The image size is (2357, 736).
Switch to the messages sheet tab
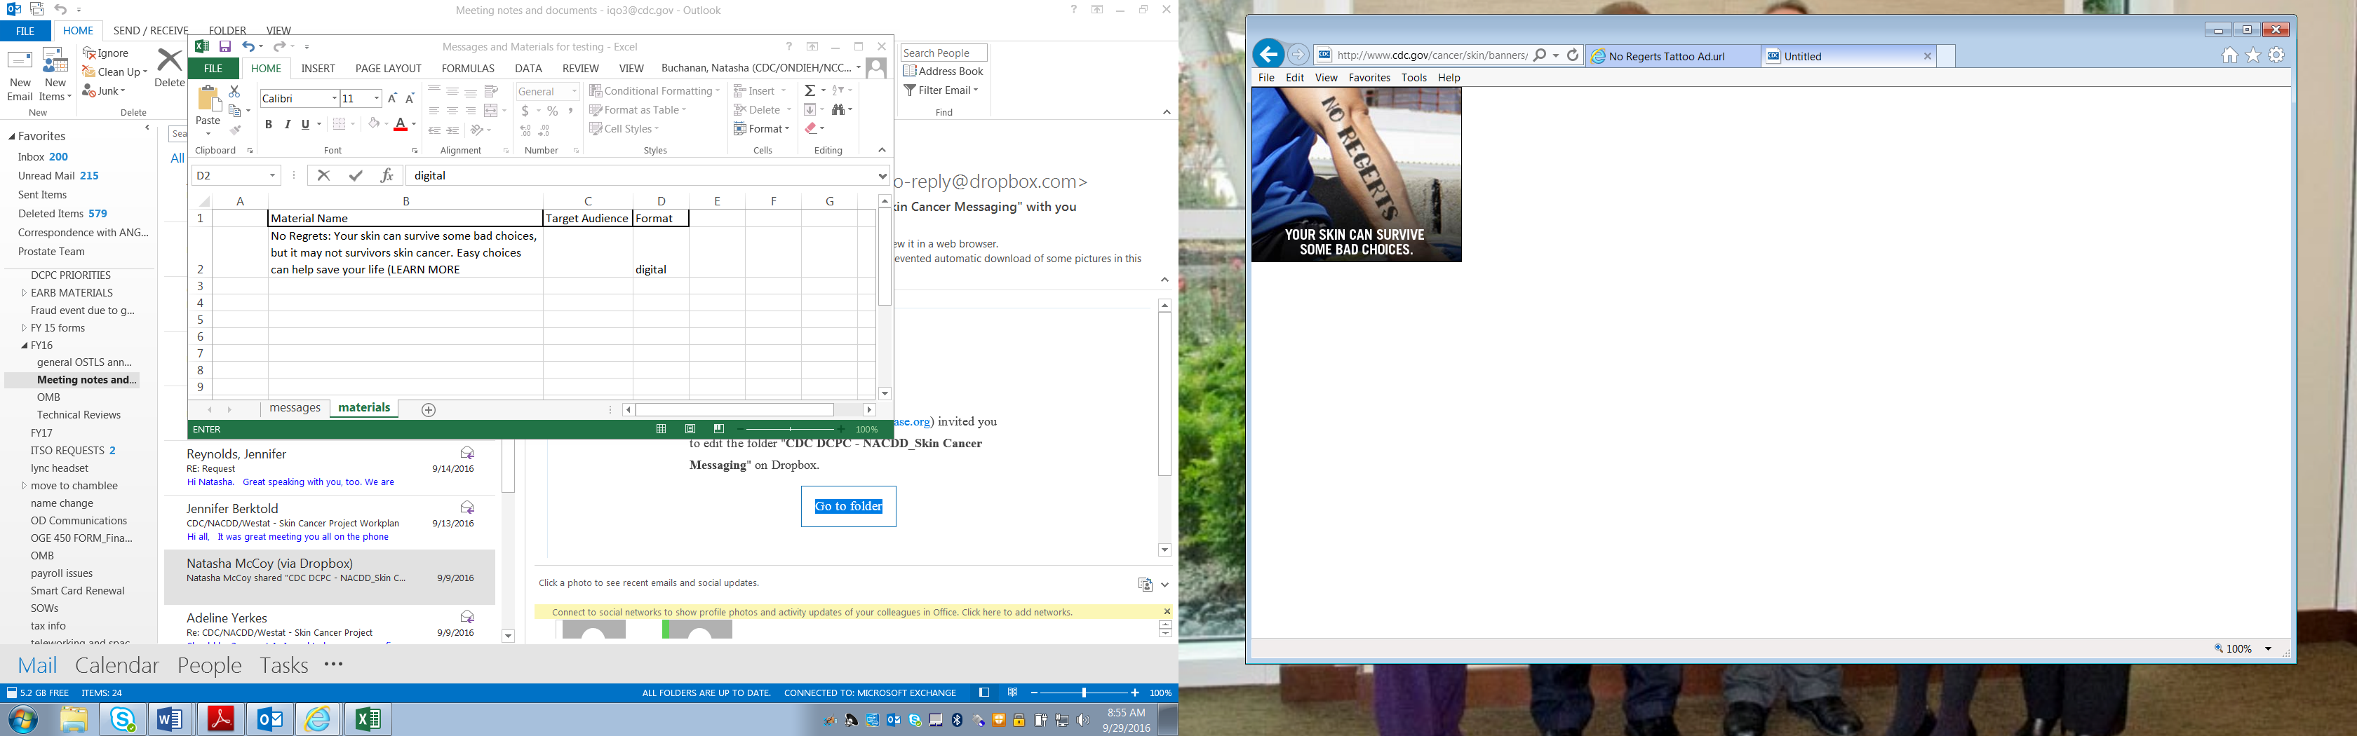295,408
